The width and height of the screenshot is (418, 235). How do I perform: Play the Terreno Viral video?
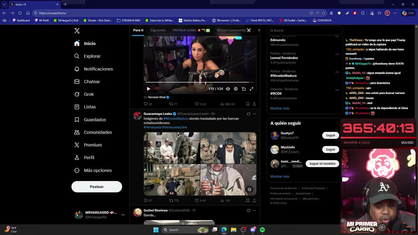tap(149, 89)
